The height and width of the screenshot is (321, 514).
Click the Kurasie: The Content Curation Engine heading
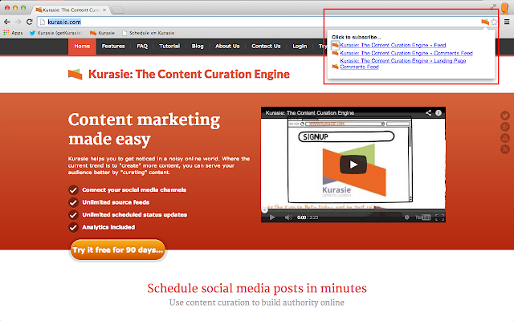coord(189,75)
